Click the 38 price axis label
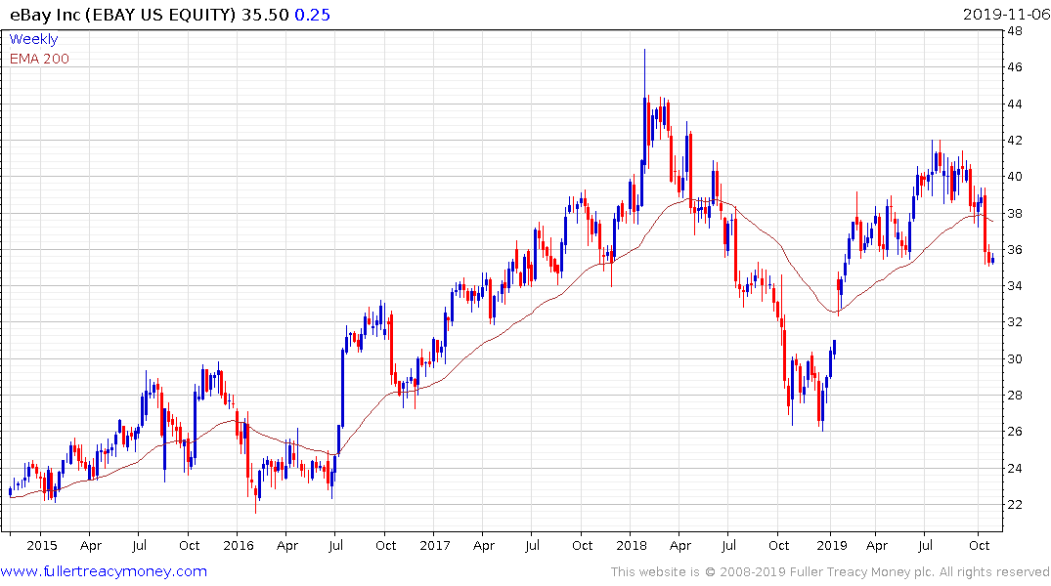 tap(1014, 213)
